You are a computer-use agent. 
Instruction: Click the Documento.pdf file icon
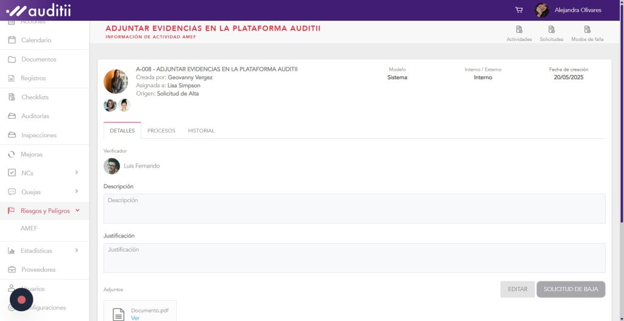(119, 314)
